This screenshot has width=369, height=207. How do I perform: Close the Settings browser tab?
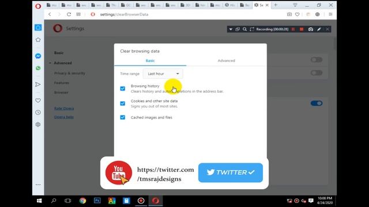click(x=267, y=5)
